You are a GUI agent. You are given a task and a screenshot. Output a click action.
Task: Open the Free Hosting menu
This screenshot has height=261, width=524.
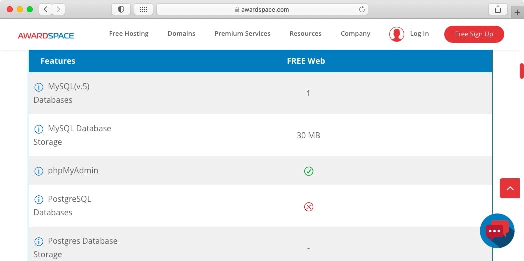129,34
